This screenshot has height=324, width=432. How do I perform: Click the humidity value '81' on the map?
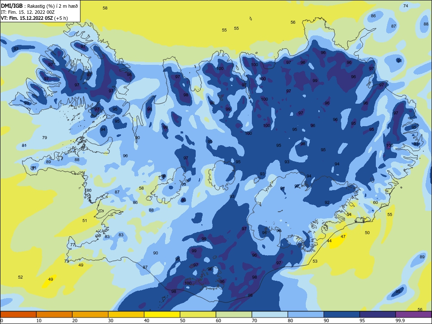click(24, 145)
